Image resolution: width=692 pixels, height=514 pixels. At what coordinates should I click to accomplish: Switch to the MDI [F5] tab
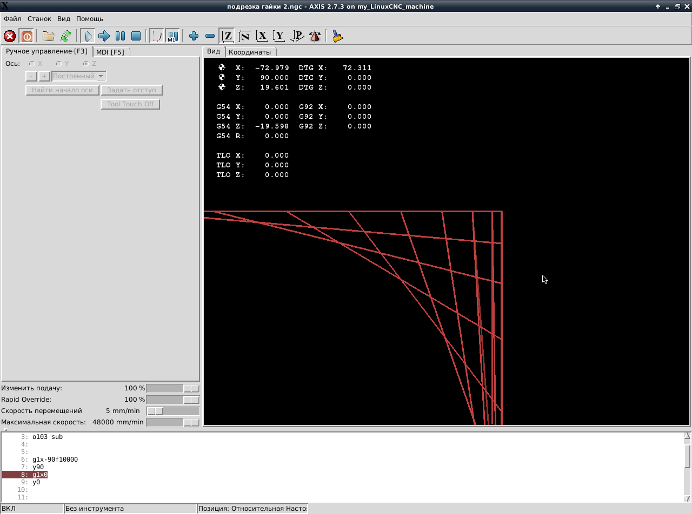tap(110, 52)
